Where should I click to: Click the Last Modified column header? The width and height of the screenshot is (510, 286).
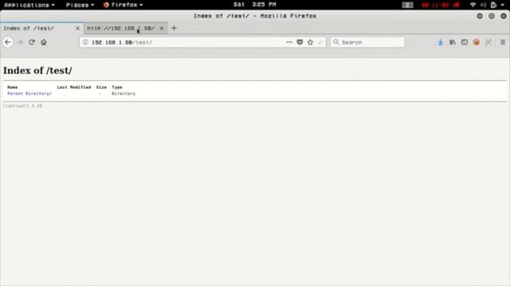point(74,87)
